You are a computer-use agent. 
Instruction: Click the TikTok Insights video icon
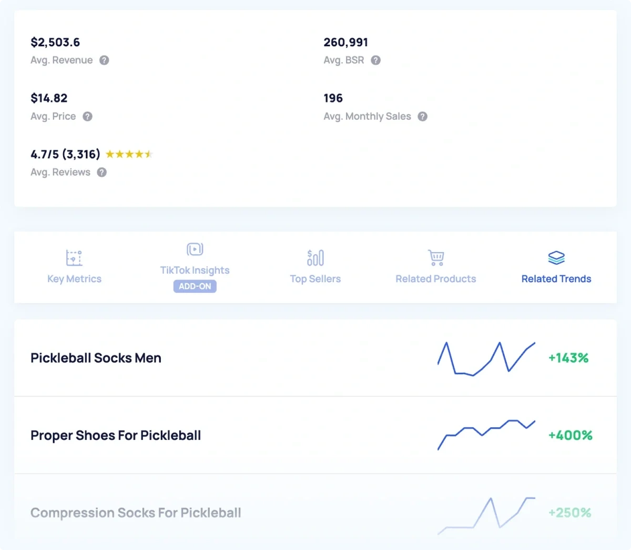point(195,249)
